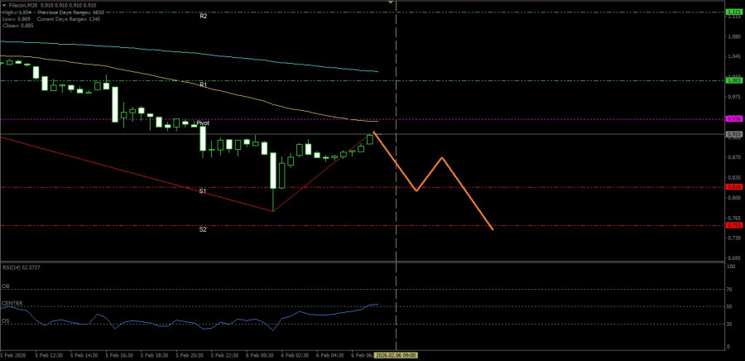Select the S1 support level label
This screenshot has height=361, width=745.
pos(203,191)
